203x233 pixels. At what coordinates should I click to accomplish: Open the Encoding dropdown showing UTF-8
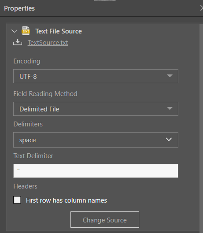pos(96,76)
